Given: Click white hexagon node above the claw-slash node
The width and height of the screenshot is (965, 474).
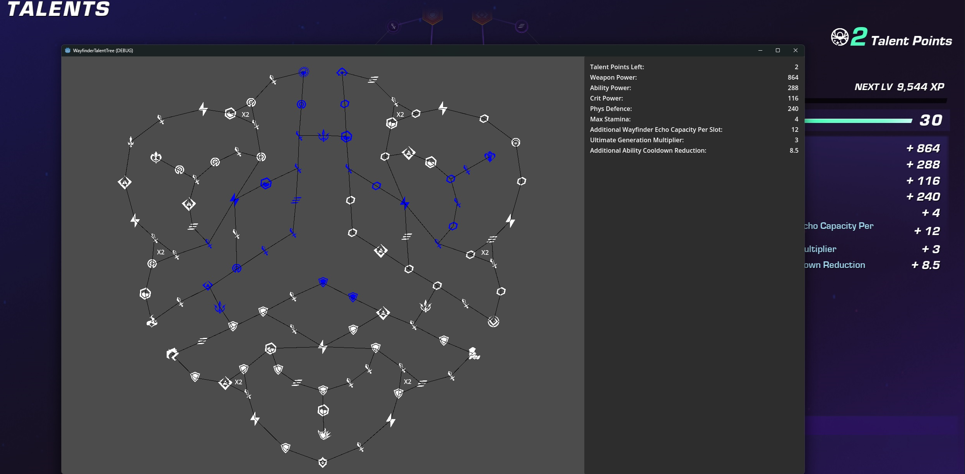Looking at the screenshot, I should tap(323, 410).
